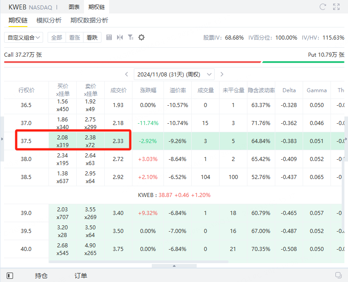Open the 持仓 tab
This screenshot has width=348, height=282.
[x=41, y=276]
